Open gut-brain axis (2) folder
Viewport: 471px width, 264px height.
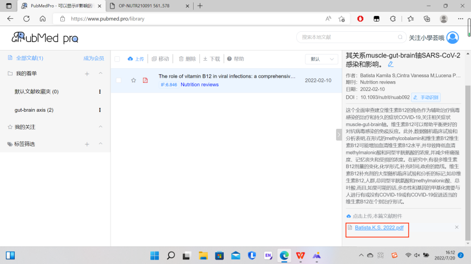tap(34, 110)
